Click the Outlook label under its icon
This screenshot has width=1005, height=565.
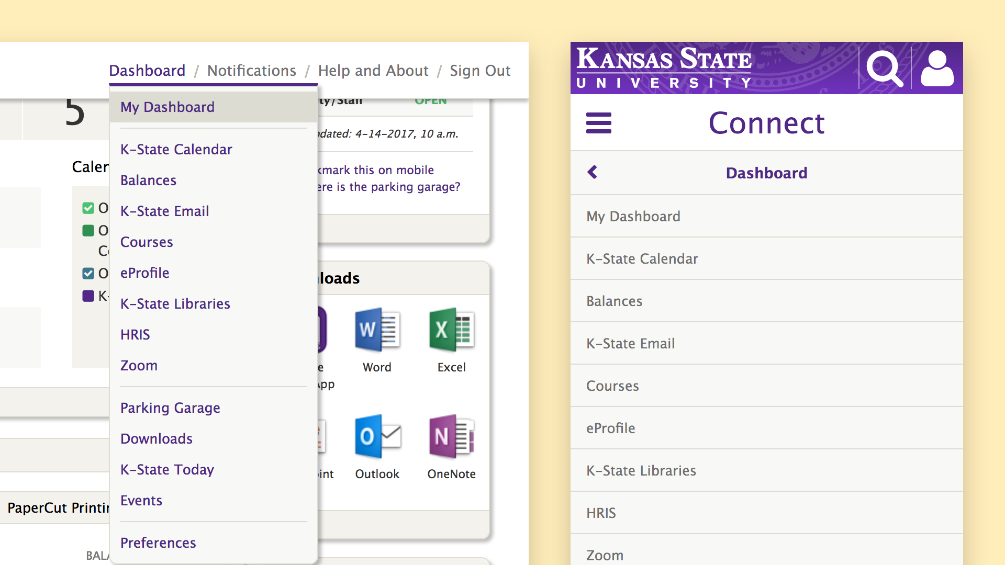coord(377,474)
